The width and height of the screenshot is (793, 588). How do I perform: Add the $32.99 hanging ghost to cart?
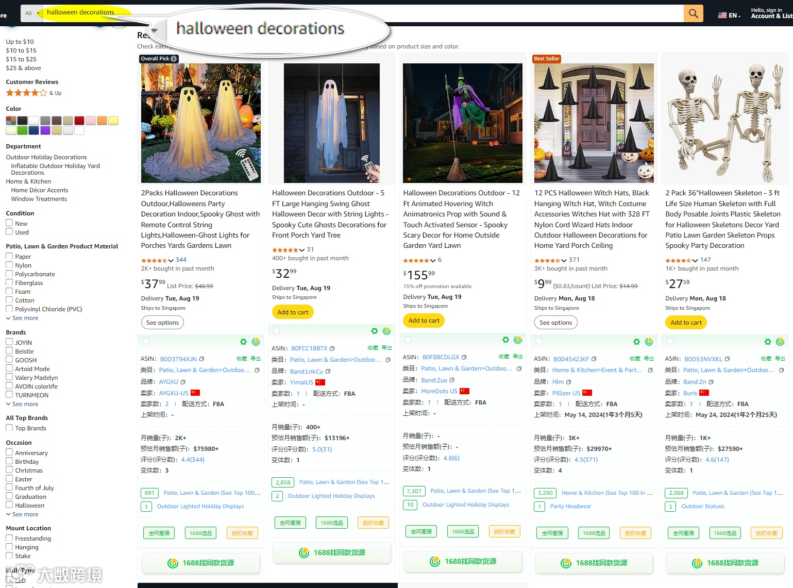[x=293, y=312]
